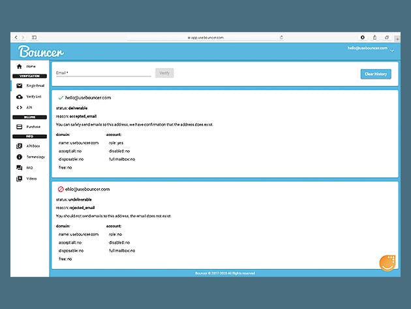Click the Terminology info icon
This screenshot has height=309, width=411.
click(x=19, y=157)
